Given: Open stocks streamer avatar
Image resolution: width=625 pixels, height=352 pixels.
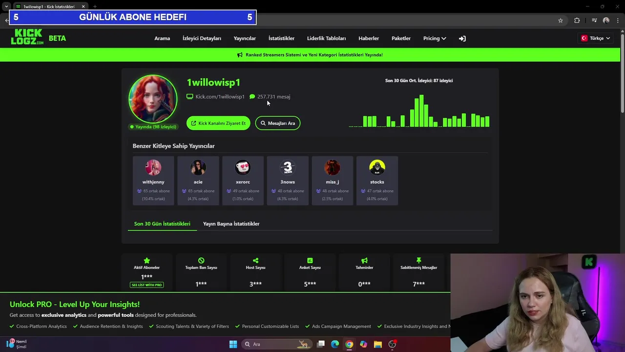Looking at the screenshot, I should pos(377,167).
